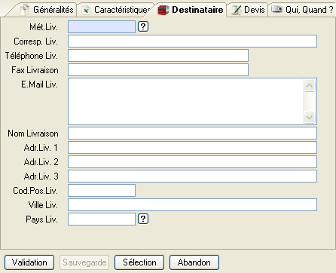Click the Généralités tab document icon
The height and width of the screenshot is (273, 336).
tap(25, 10)
